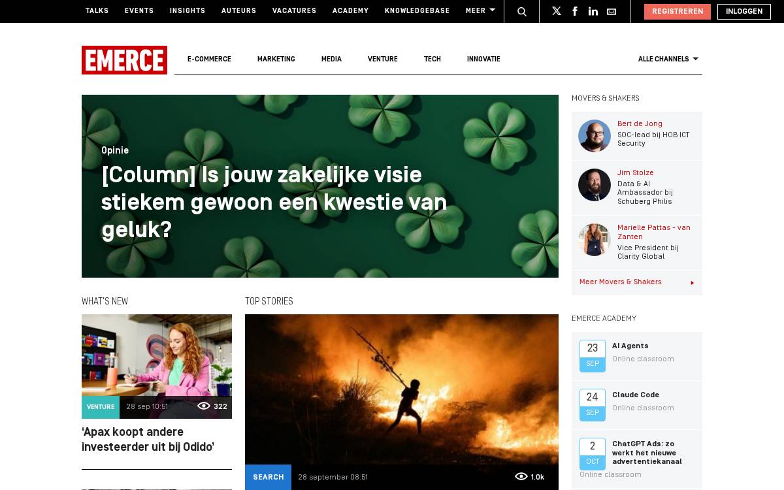Click the email envelope icon

tap(612, 11)
